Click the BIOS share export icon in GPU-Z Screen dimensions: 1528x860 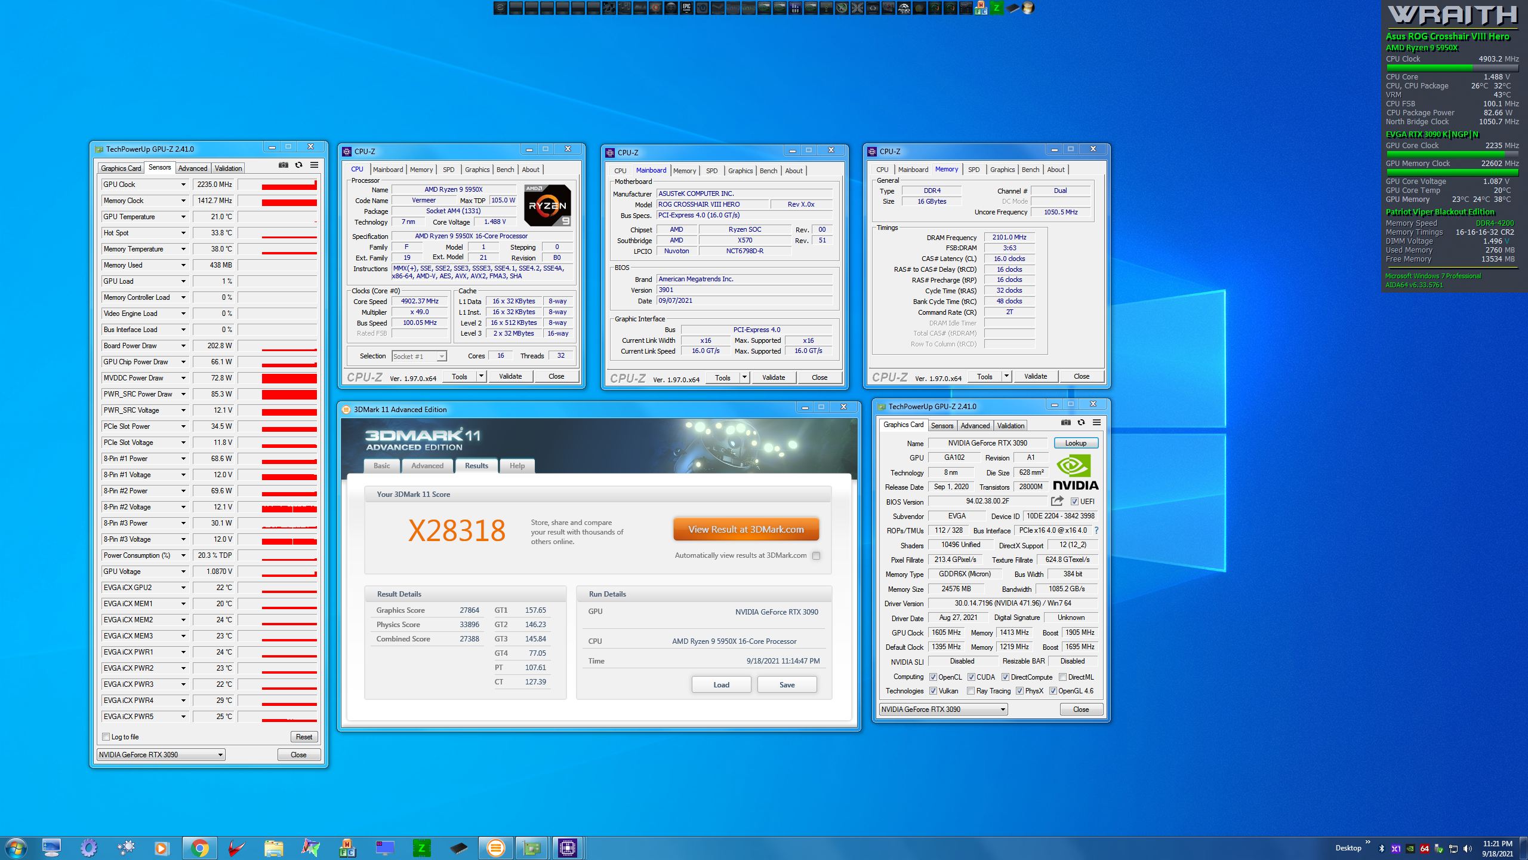click(1057, 501)
